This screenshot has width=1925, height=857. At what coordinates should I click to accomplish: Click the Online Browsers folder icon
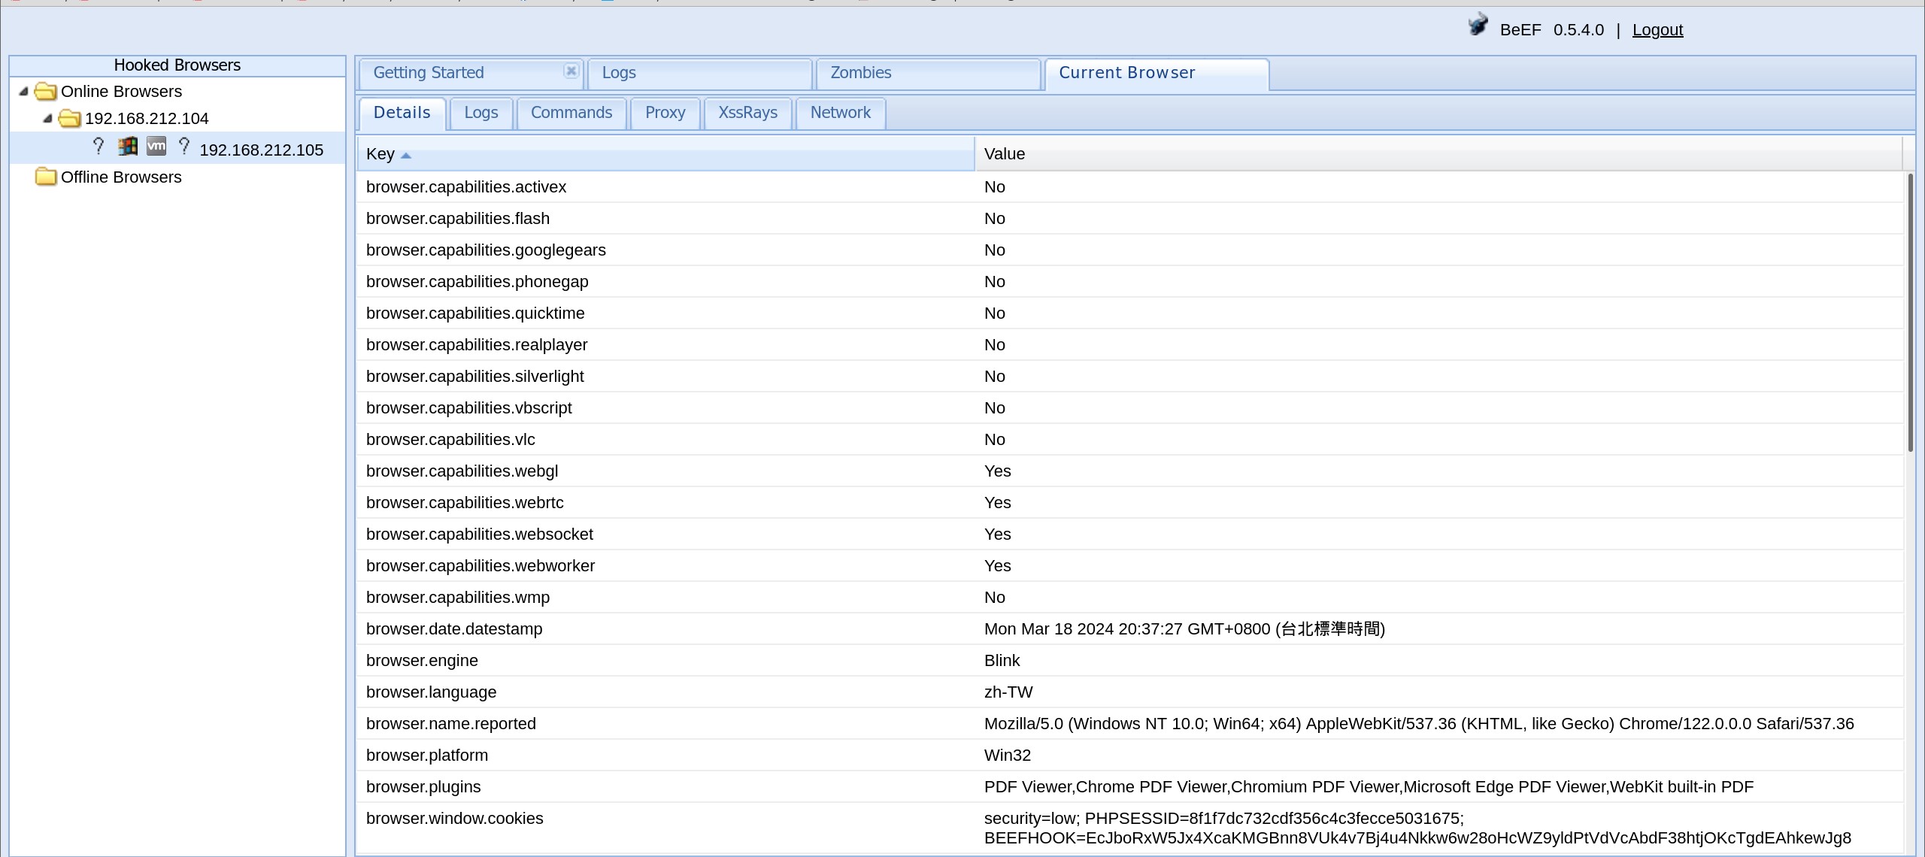46,92
